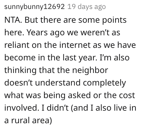Click the phrase "last year" in comment
The width and height of the screenshot is (143, 131).
(80, 58)
